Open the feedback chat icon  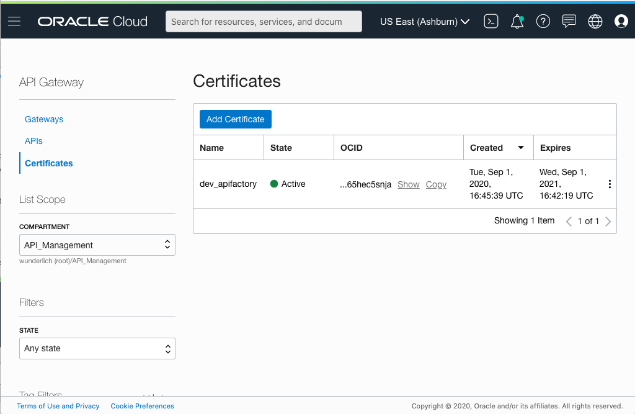tap(569, 20)
